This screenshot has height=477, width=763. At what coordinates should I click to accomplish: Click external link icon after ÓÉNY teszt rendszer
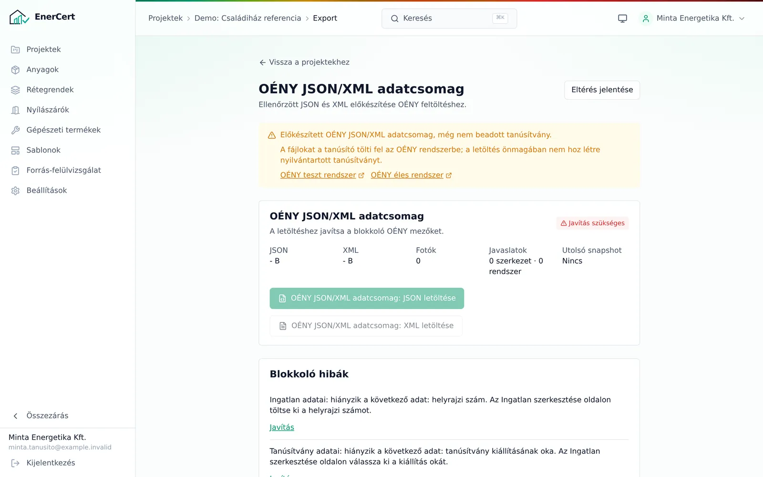click(x=361, y=176)
